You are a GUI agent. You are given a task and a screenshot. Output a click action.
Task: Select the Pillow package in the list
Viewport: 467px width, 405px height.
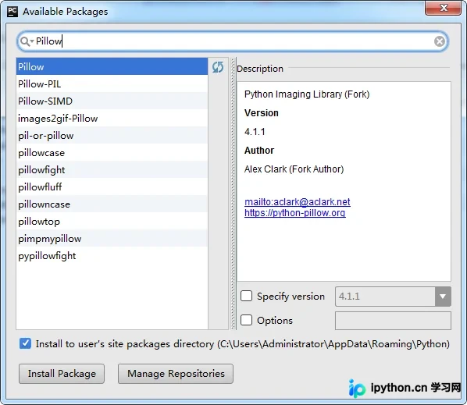click(x=112, y=66)
